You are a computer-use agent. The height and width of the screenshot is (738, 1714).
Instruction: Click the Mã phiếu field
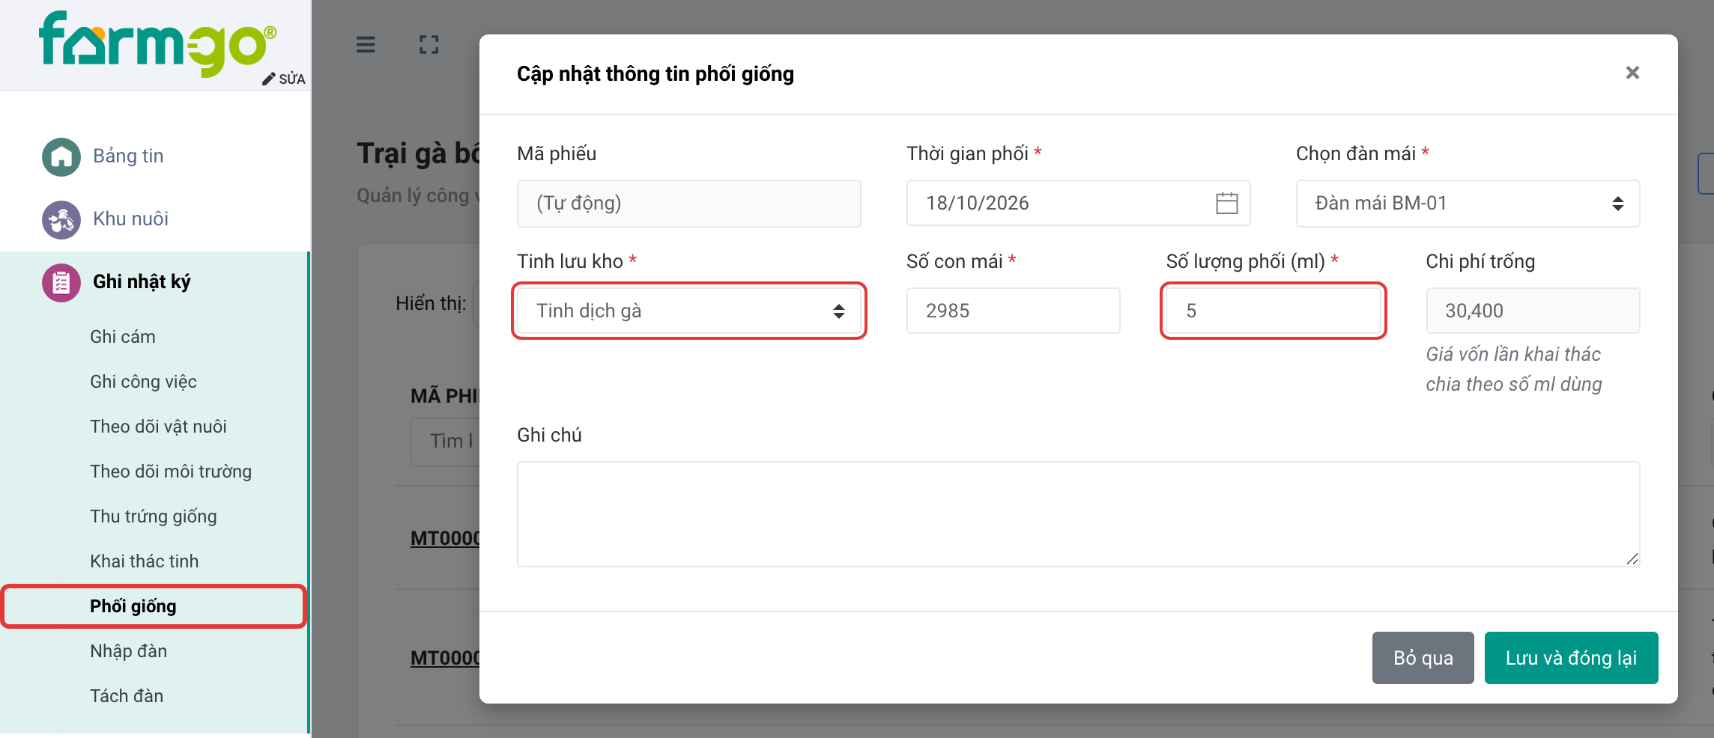(x=689, y=204)
